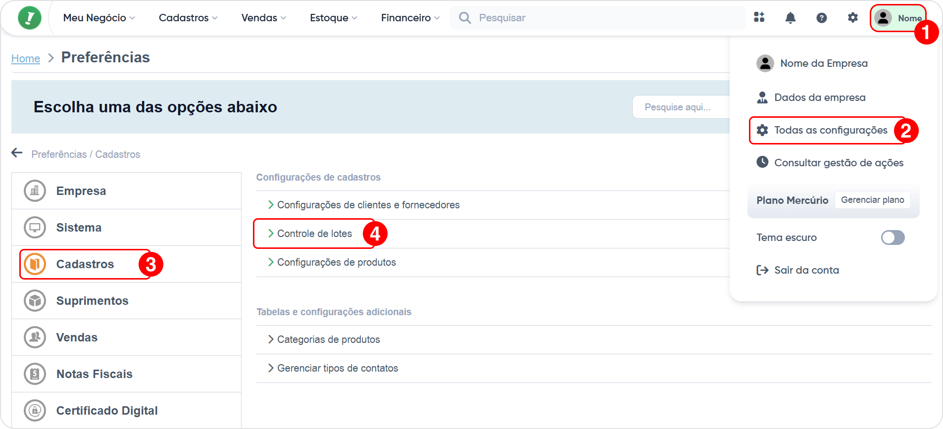Screen dimensions: 943x429
Task: Expand Controle de lotes
Action: pos(310,234)
